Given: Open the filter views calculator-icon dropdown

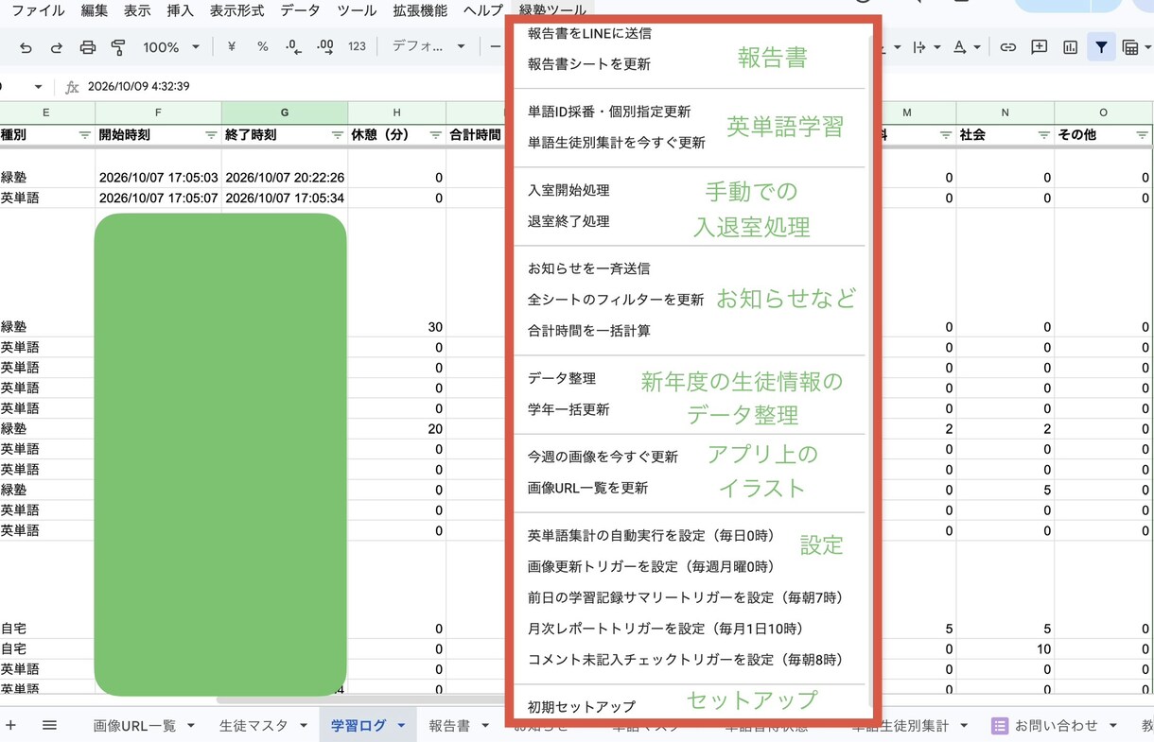Looking at the screenshot, I should [x=1135, y=47].
